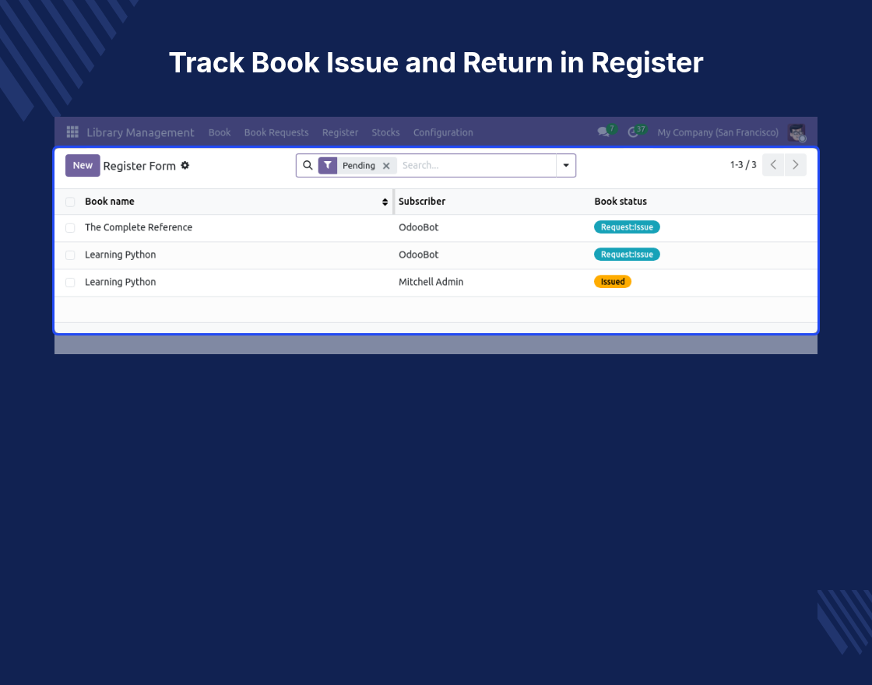The image size is (872, 685).
Task: Toggle the select-all header checkbox
Action: (70, 202)
